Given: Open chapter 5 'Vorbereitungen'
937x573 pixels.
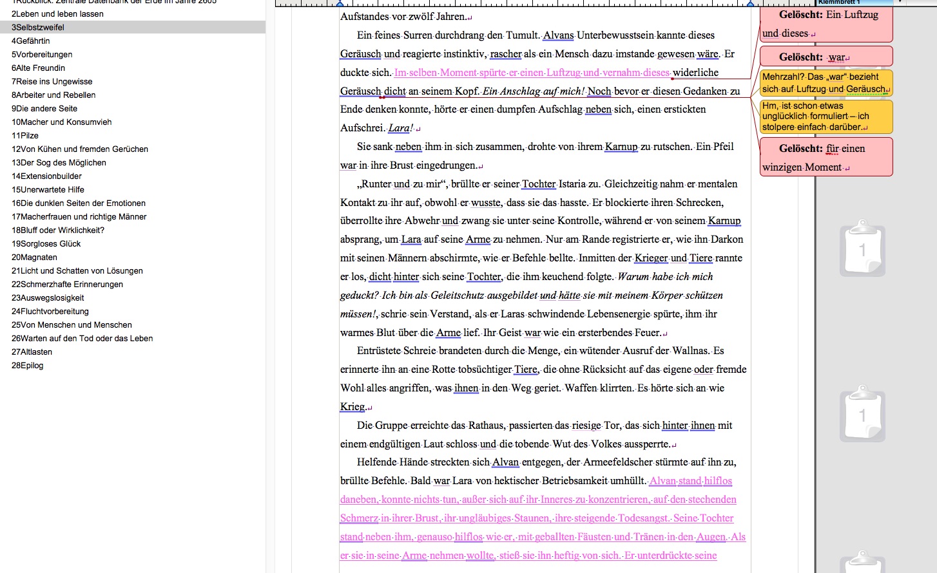Looking at the screenshot, I should click(132, 54).
